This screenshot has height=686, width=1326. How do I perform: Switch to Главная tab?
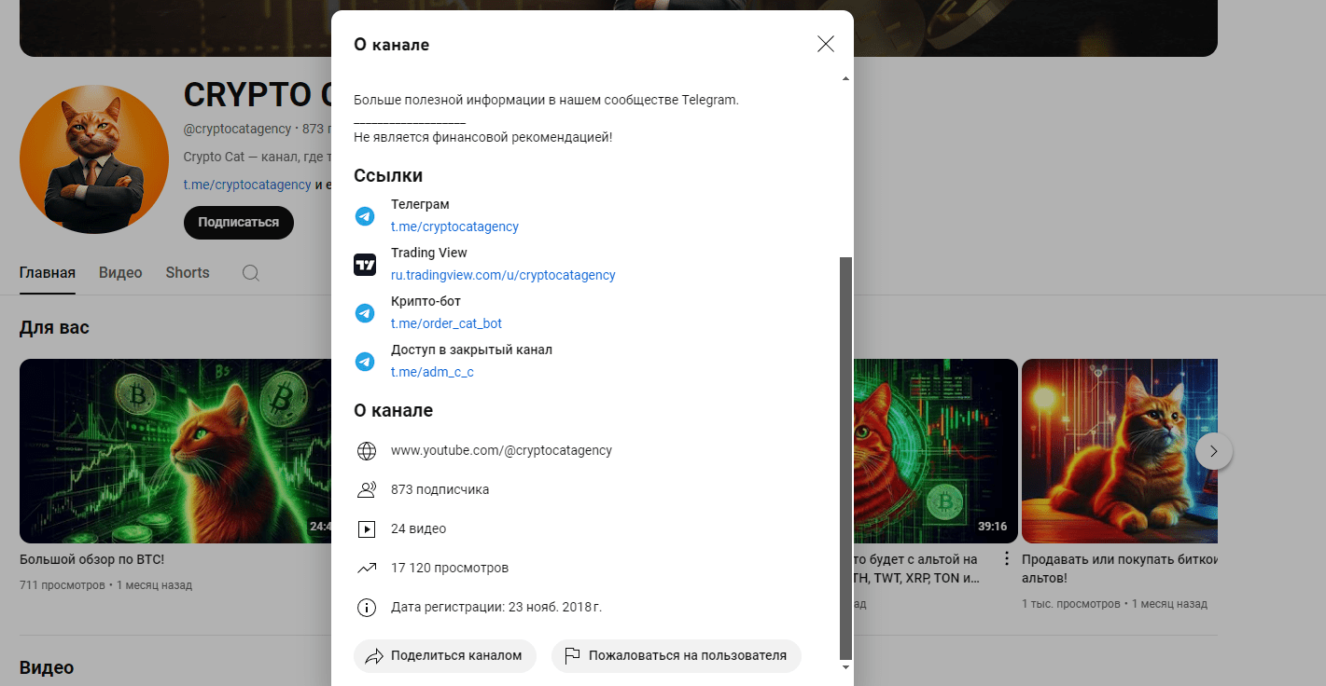click(48, 273)
